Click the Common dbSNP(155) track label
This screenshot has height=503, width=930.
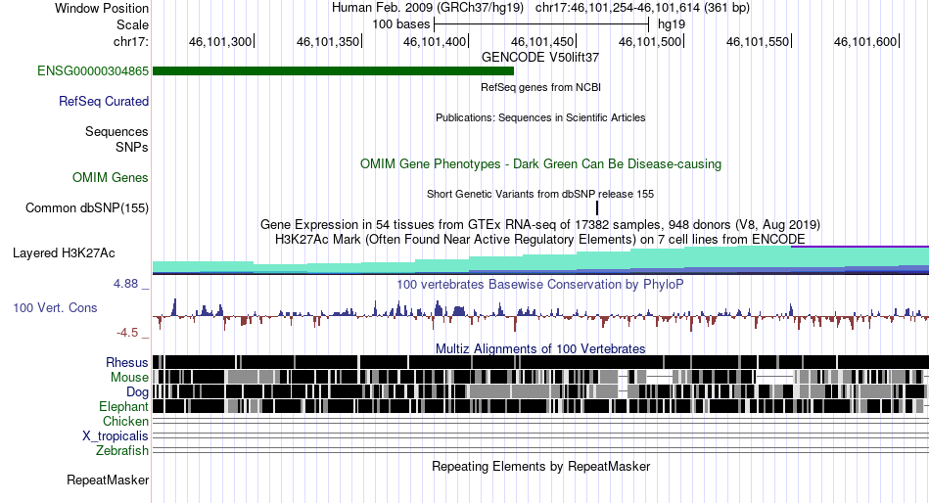coord(87,208)
